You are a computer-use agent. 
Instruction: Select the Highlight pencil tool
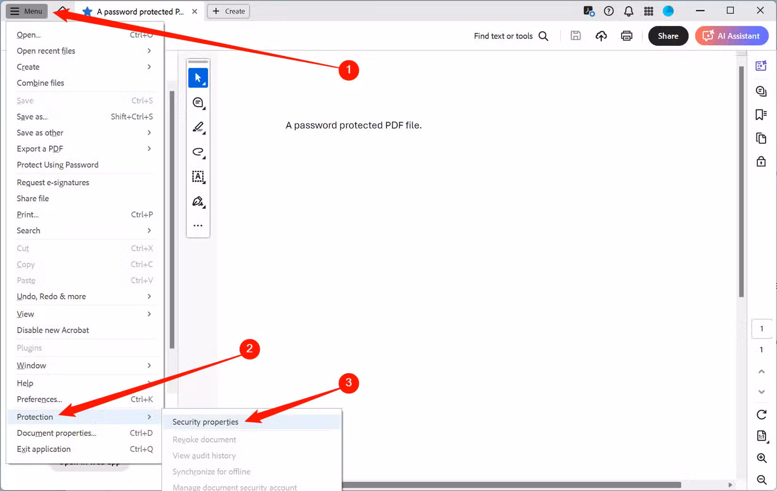(x=198, y=127)
